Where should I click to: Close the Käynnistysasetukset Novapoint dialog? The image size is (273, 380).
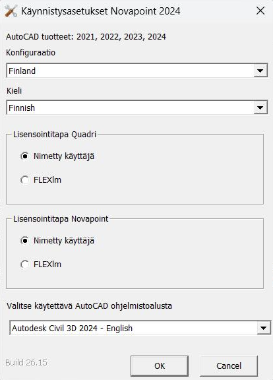click(x=260, y=11)
